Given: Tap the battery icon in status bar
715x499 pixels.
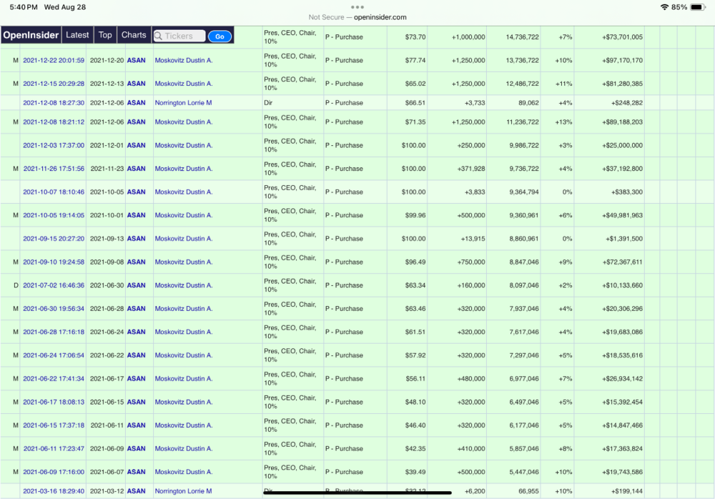Looking at the screenshot, I should [698, 7].
